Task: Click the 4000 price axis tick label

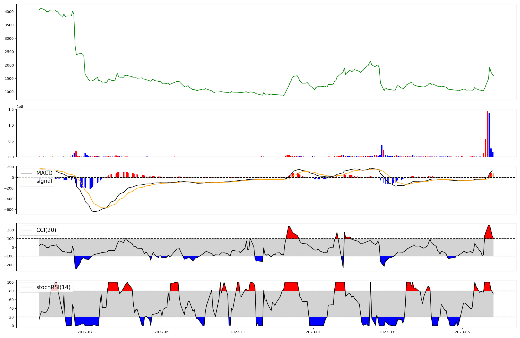Action: pos(9,12)
